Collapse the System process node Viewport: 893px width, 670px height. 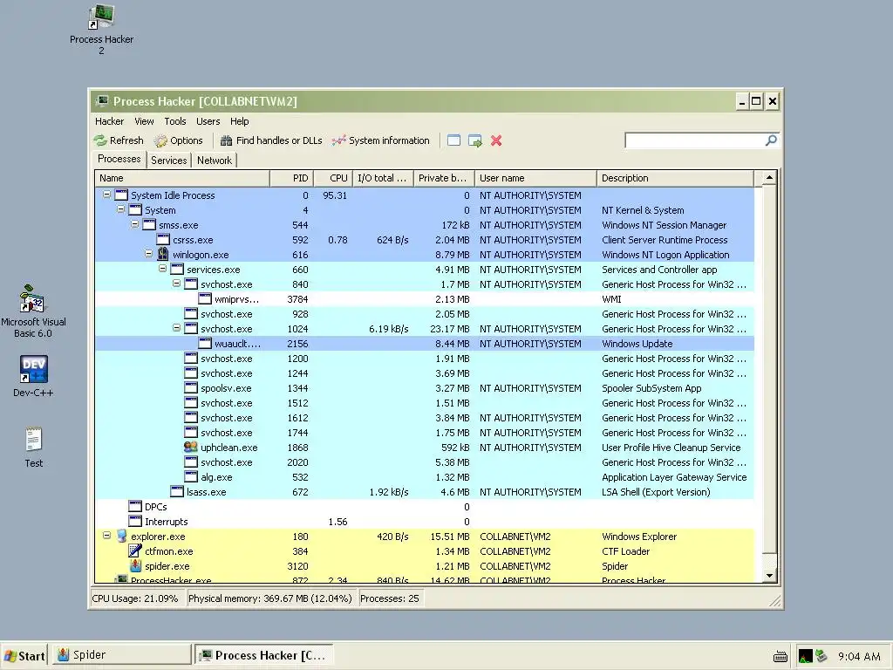coord(120,209)
